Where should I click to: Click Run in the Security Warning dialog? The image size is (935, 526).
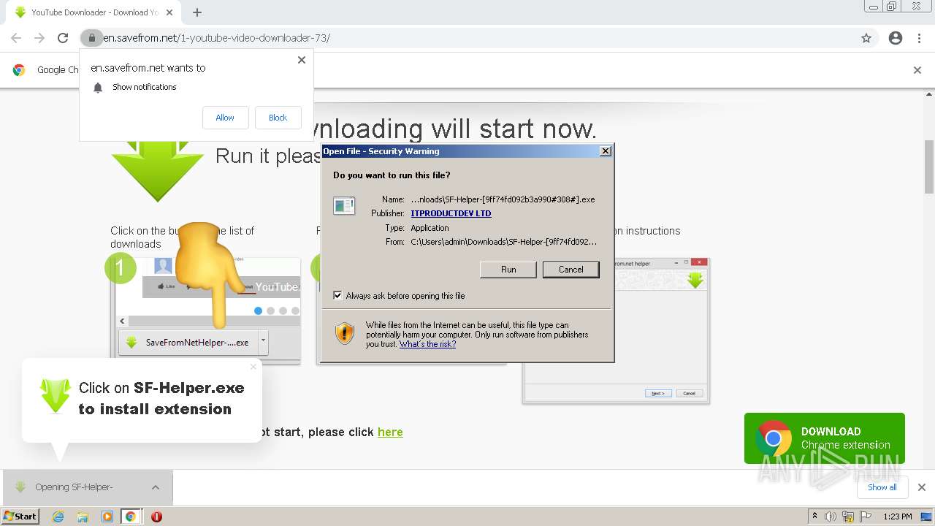coord(508,270)
